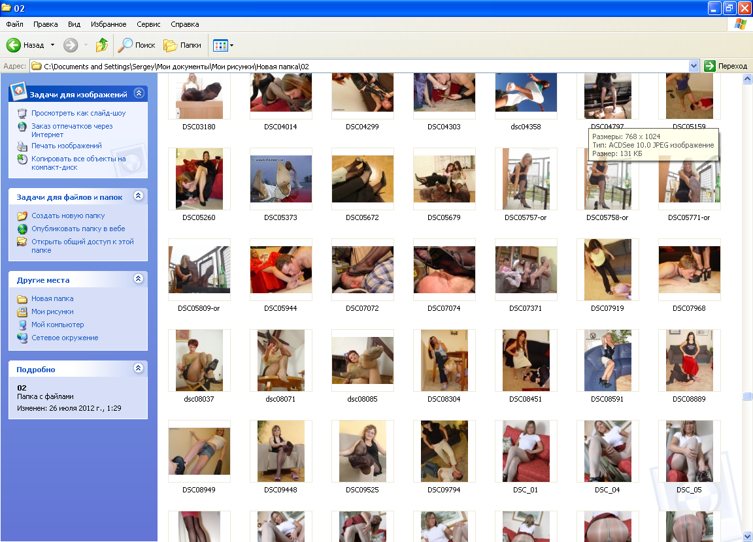753x542 pixels.
Task: Click the Views layout icon button
Action: [220, 46]
